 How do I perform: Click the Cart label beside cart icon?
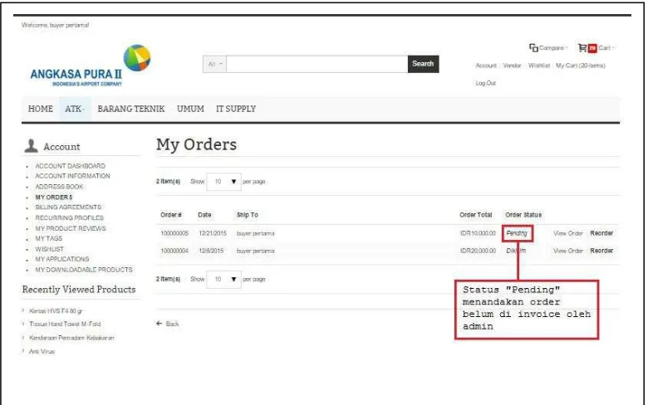point(605,48)
